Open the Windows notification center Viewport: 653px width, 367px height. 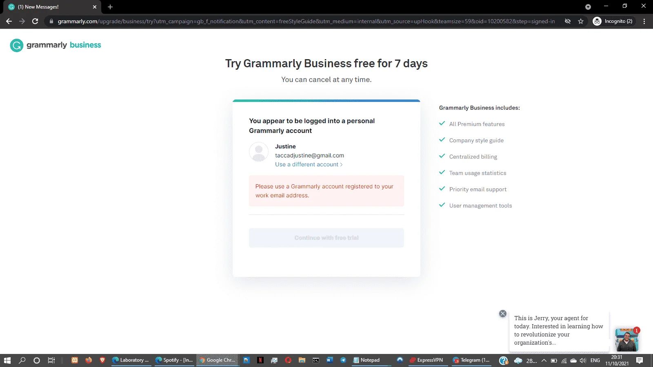[x=640, y=360]
